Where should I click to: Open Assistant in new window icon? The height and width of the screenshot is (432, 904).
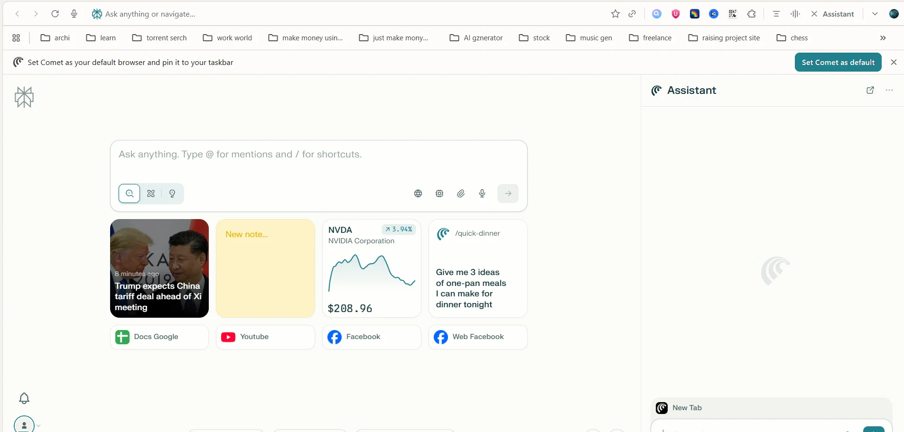tap(870, 90)
